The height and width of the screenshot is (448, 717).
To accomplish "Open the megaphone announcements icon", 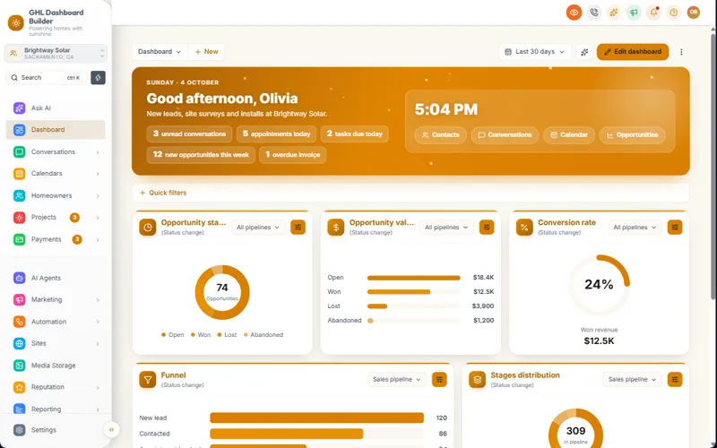I will click(634, 13).
